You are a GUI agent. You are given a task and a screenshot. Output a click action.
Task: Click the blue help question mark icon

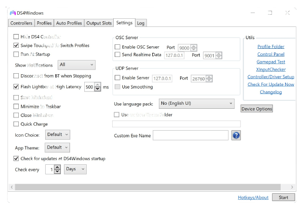(x=236, y=135)
